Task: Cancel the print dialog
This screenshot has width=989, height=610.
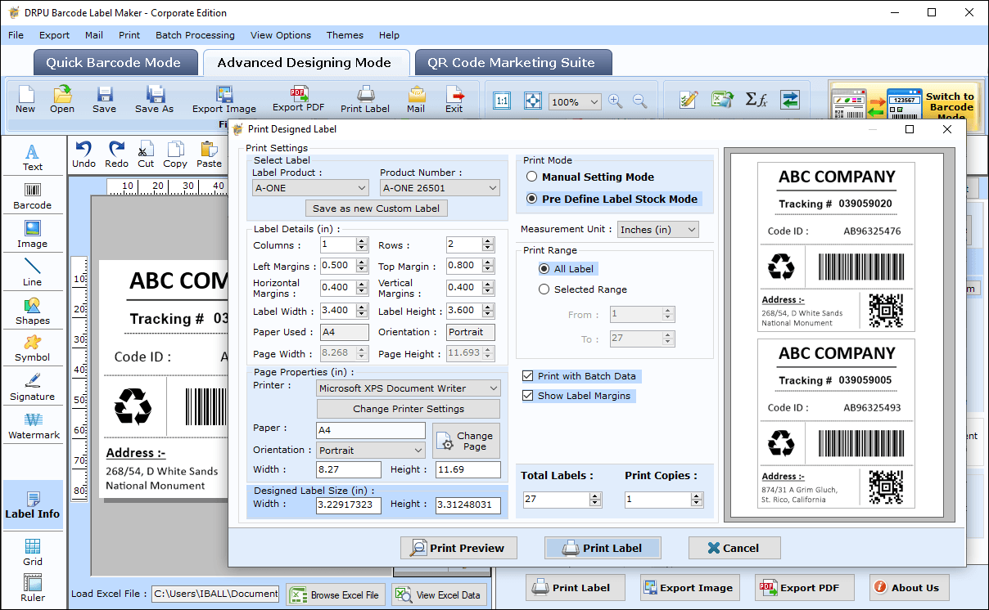Action: (734, 548)
